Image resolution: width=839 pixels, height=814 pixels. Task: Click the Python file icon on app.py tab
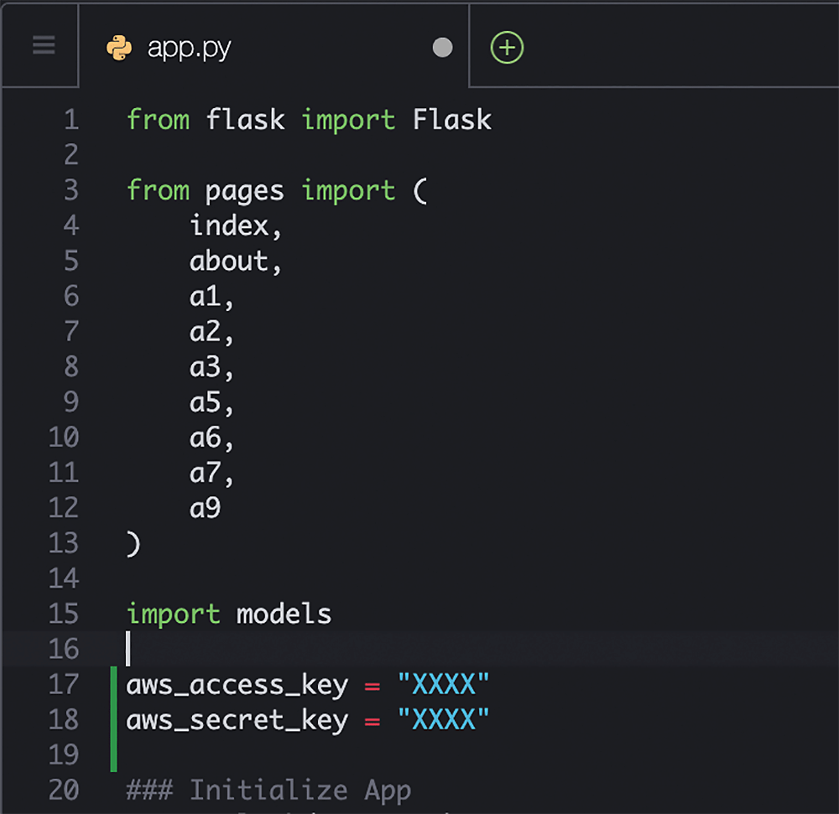119,48
